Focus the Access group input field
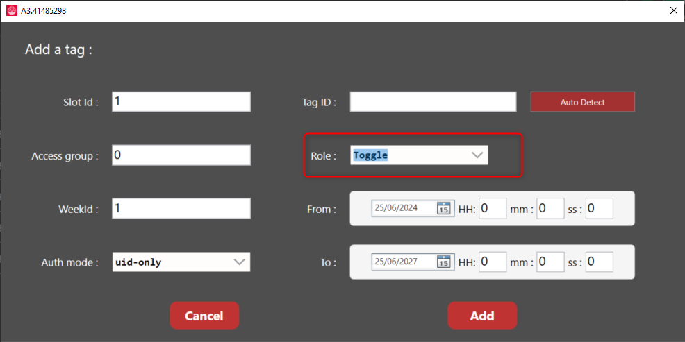The image size is (685, 342). coord(181,155)
